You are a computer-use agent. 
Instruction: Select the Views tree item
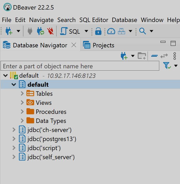pos(44,103)
